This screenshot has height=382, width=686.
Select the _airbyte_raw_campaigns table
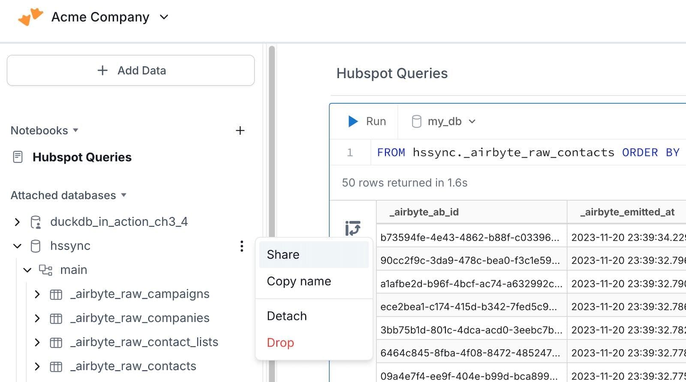(140, 294)
